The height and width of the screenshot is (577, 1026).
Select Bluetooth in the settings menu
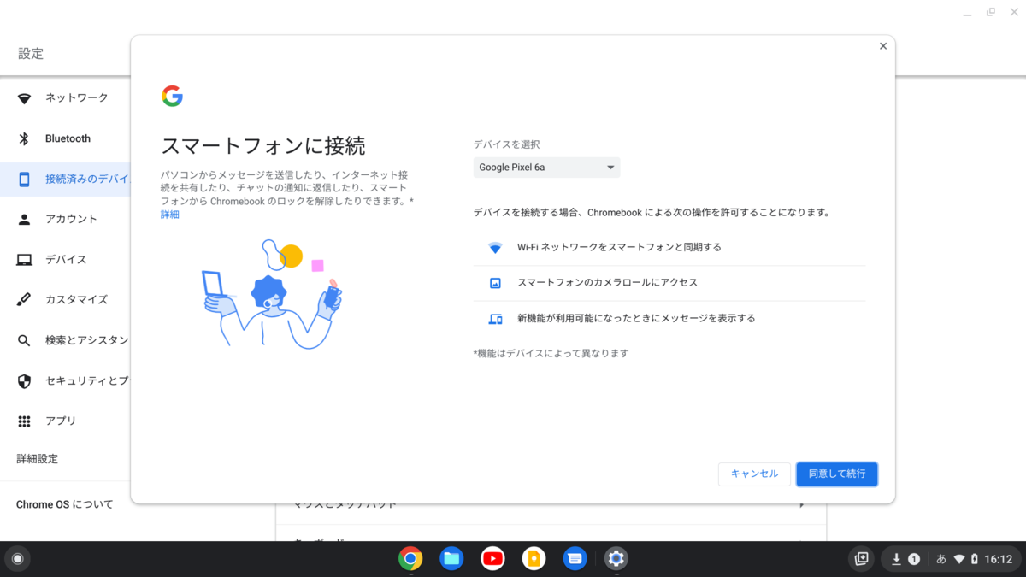point(68,138)
